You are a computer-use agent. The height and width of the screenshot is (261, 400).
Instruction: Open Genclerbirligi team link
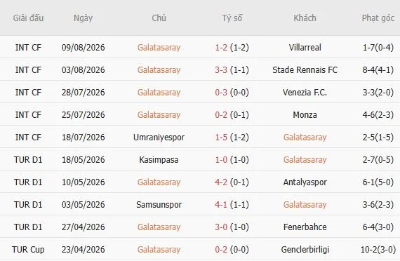click(305, 250)
